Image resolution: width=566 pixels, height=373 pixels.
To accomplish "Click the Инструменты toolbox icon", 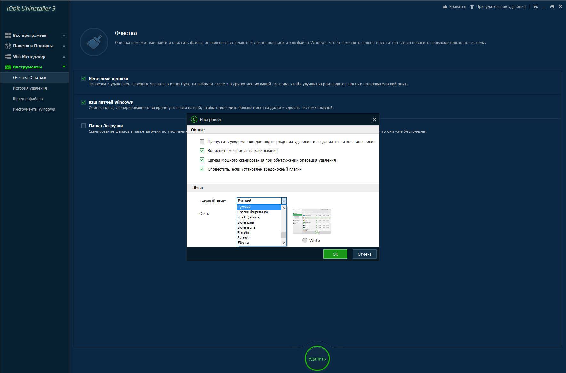I will (8, 67).
